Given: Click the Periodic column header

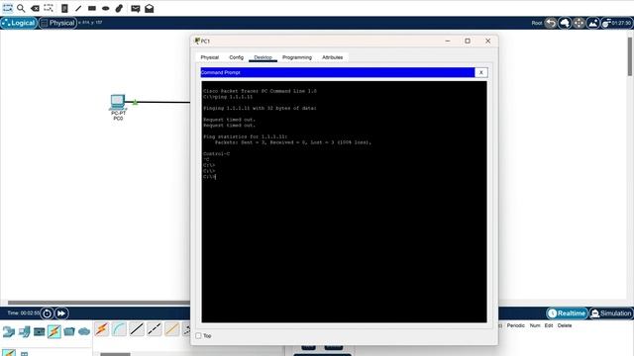Looking at the screenshot, I should [x=515, y=325].
